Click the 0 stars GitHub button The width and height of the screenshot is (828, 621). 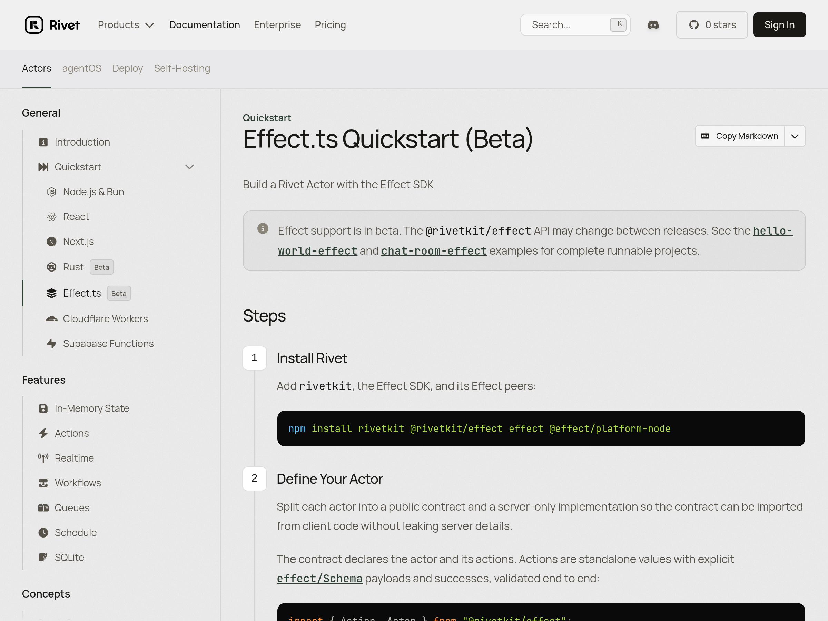(712, 25)
